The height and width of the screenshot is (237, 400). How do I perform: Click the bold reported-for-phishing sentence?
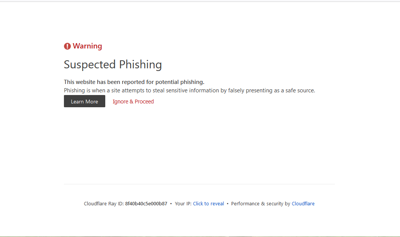tap(134, 82)
